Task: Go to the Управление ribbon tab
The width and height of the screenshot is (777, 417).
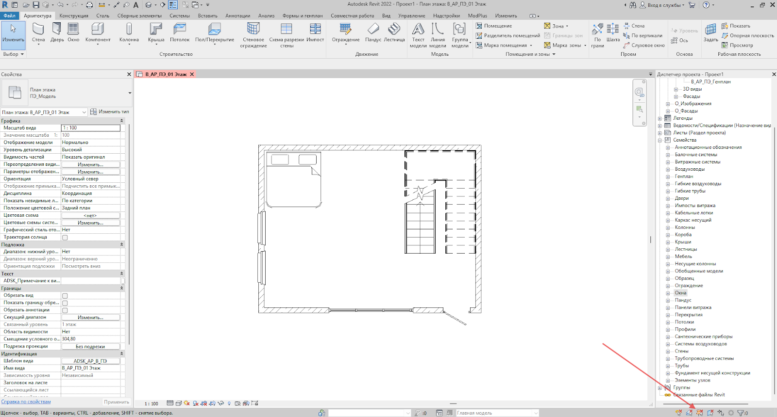Action: click(x=411, y=16)
